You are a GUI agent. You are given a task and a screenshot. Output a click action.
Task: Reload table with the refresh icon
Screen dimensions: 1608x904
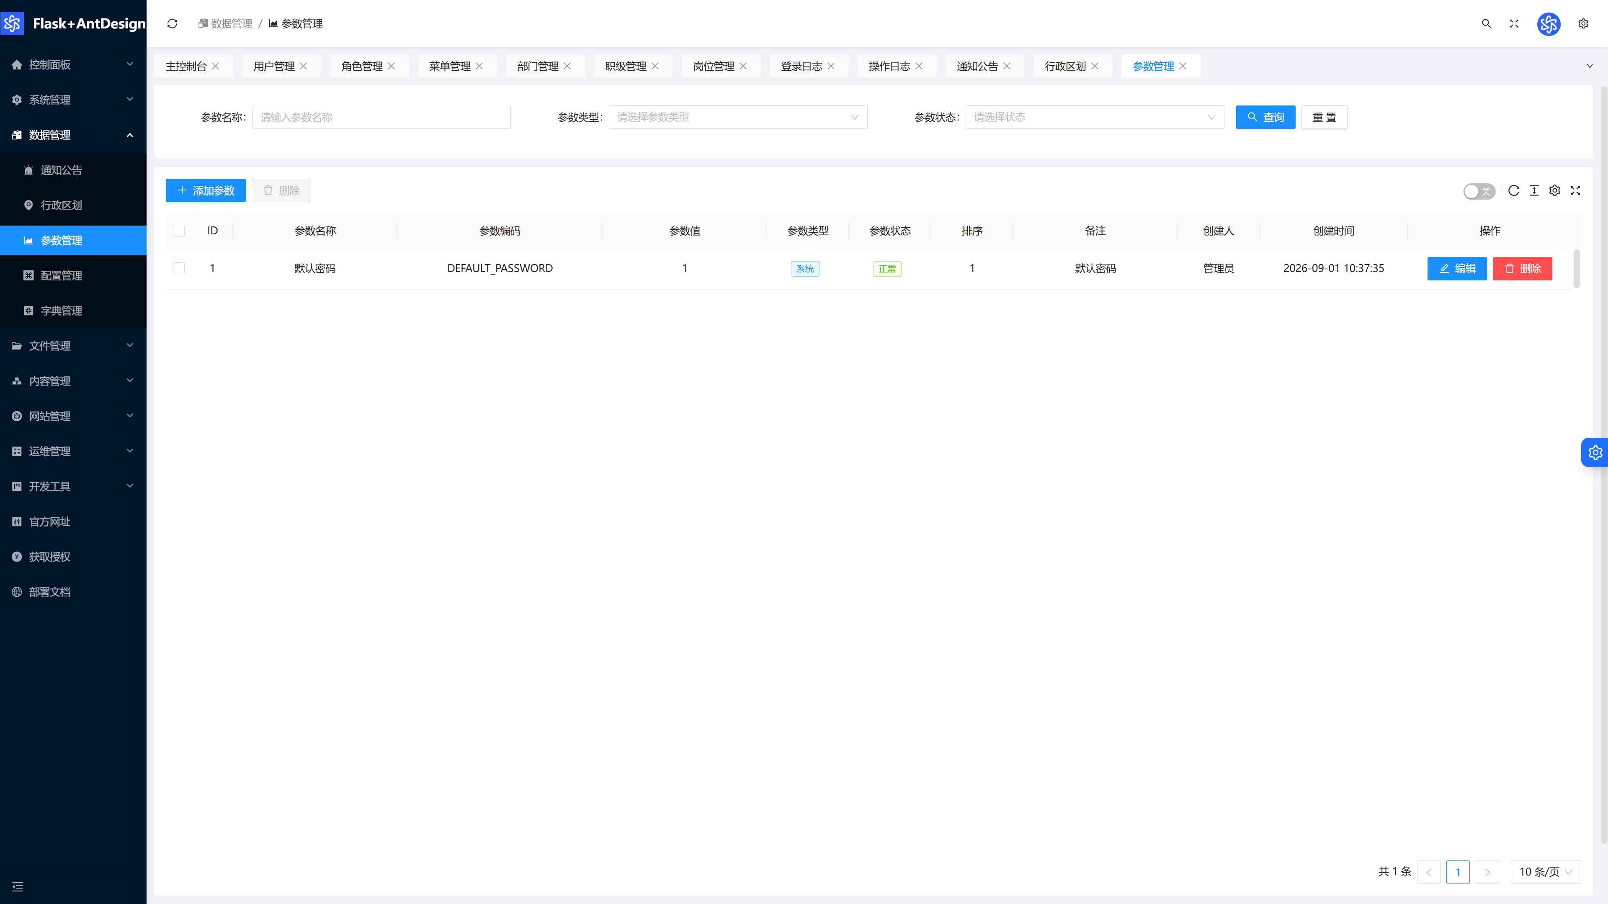click(1514, 191)
